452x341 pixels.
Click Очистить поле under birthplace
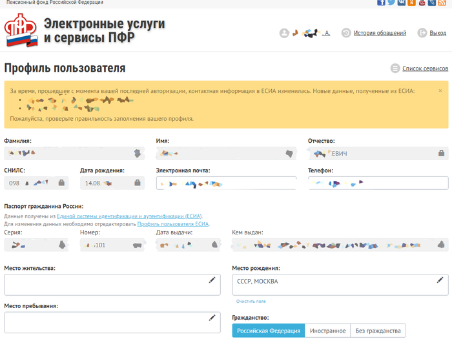point(251,302)
